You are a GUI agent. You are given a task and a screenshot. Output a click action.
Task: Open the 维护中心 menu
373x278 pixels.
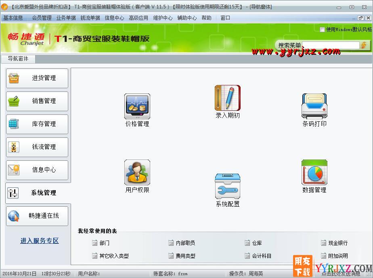(x=163, y=18)
